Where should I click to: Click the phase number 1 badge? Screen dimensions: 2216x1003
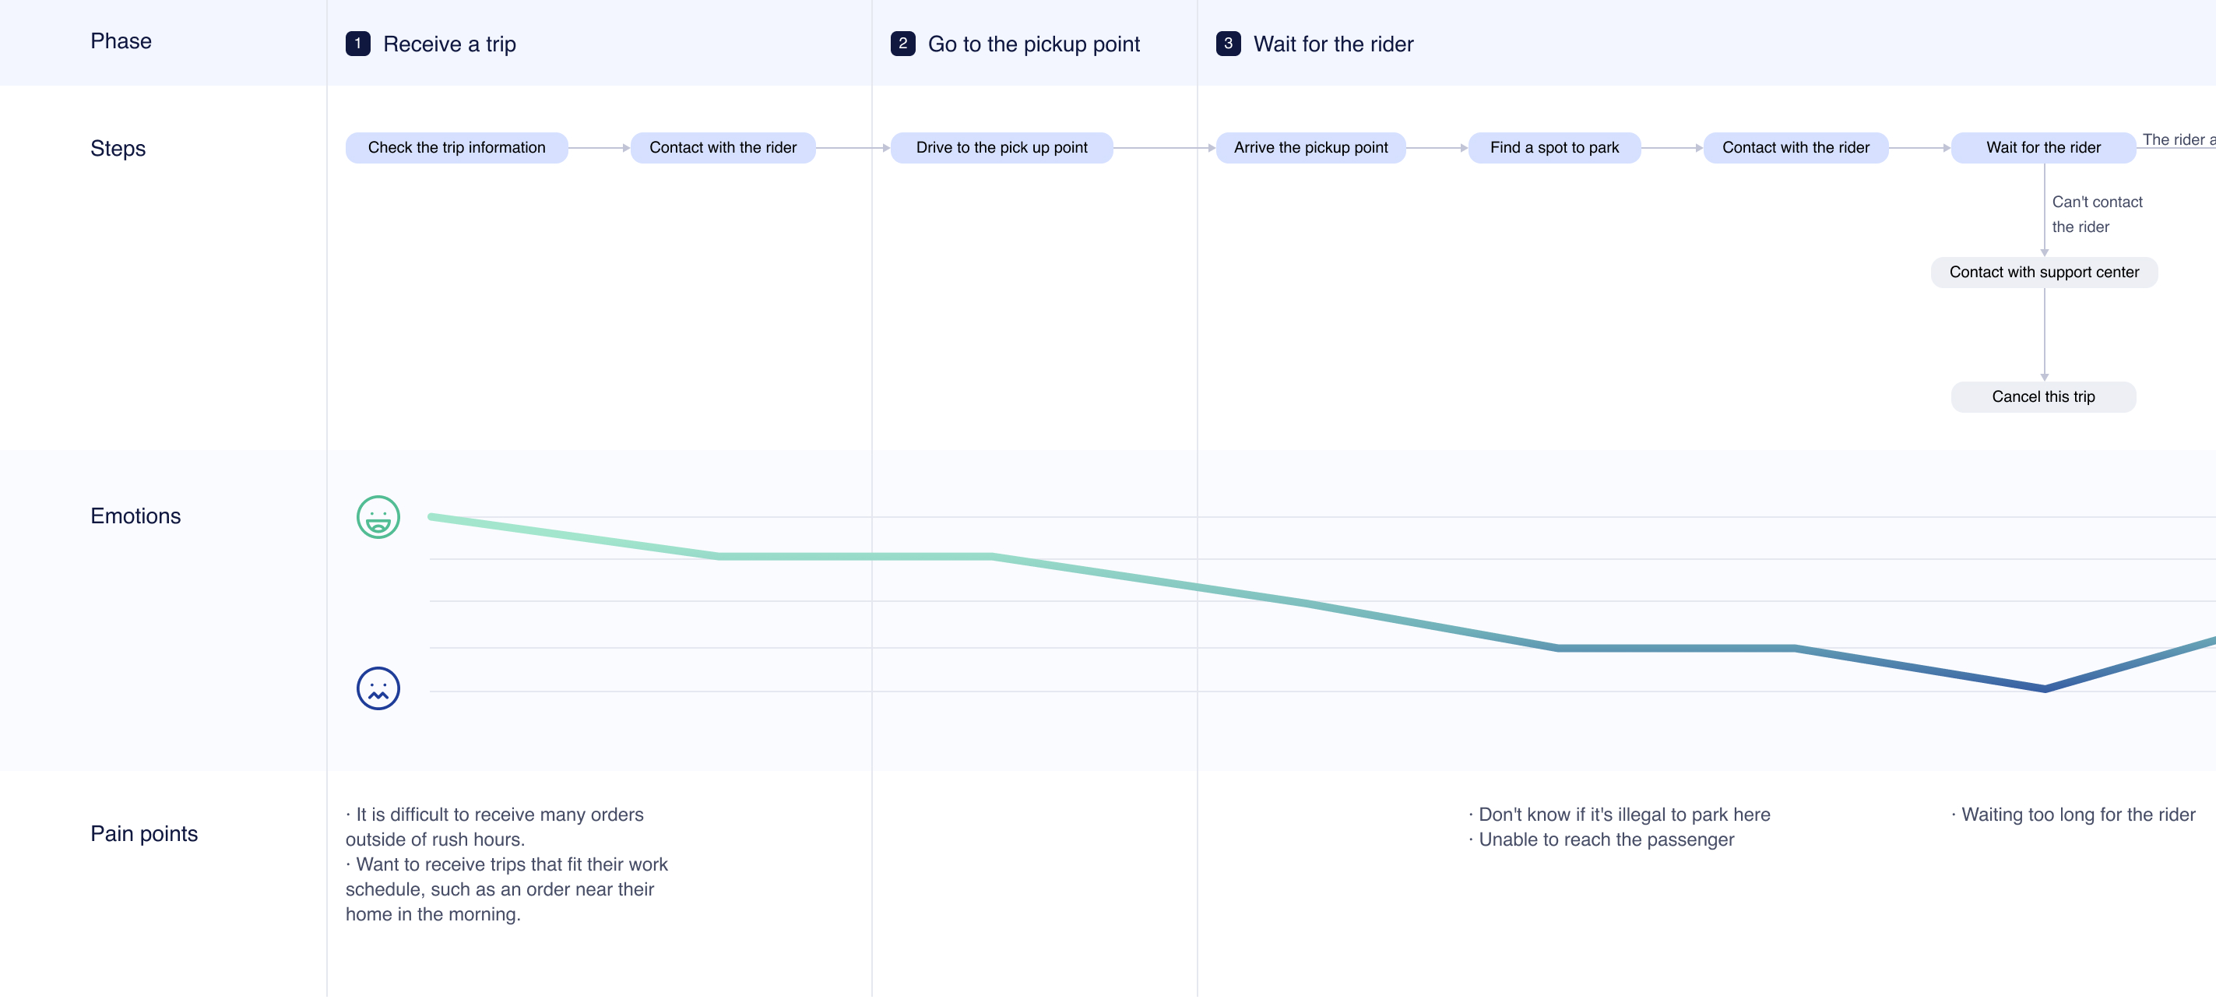click(x=358, y=44)
